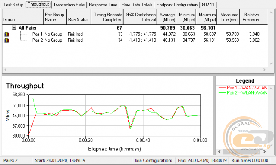Click Pair 2 Finished status cell
The image size is (276, 165).
pyautogui.click(x=75, y=40)
